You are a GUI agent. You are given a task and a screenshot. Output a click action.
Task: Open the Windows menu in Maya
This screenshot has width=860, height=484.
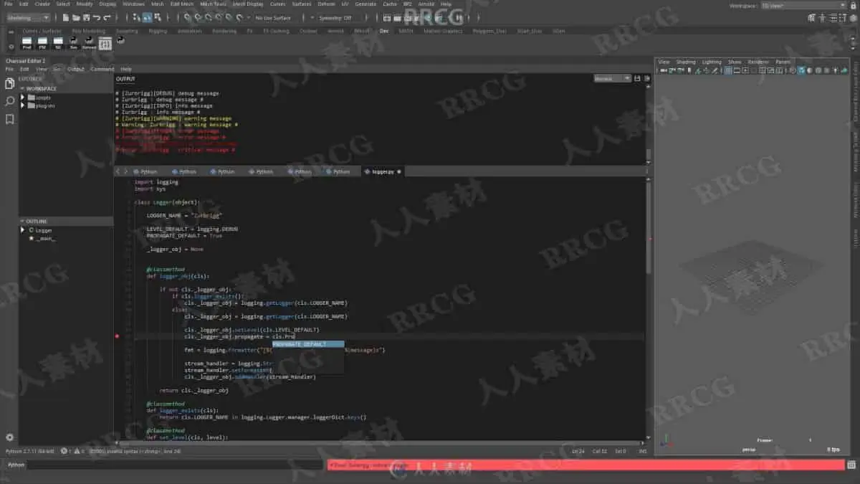point(133,4)
